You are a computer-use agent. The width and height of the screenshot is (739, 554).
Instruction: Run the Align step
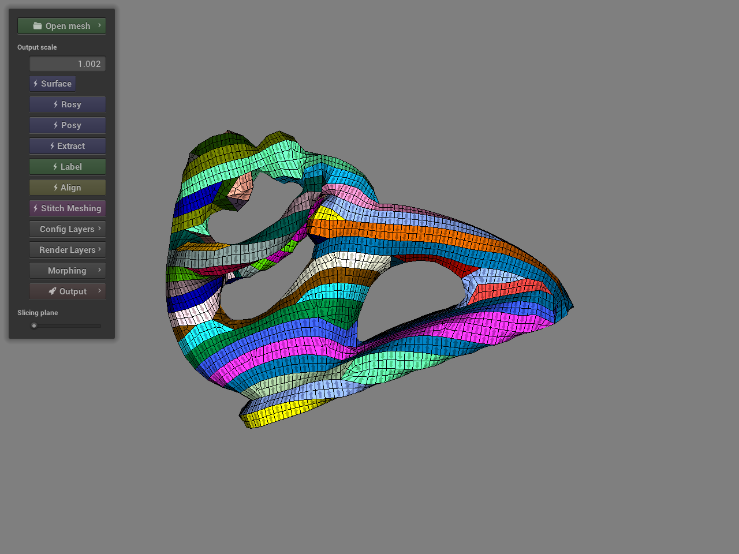68,188
